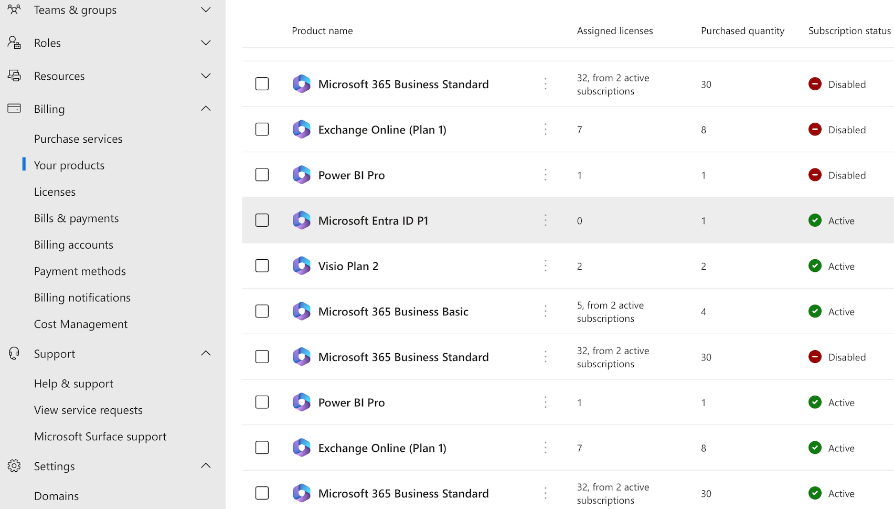Open more actions for Microsoft 365 Business Basic
Viewport: 894px width, 509px height.
click(x=546, y=311)
